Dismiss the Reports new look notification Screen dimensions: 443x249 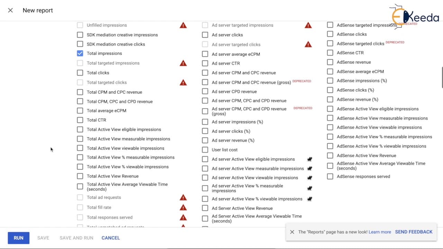click(292, 232)
